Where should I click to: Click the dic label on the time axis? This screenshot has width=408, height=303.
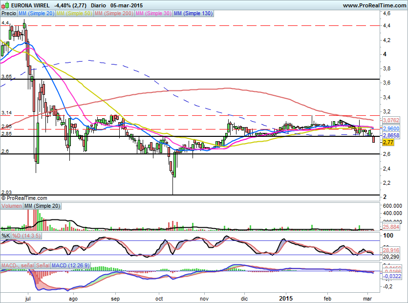[244, 299]
